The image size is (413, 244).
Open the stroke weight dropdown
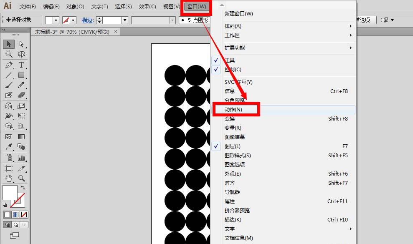tap(125, 20)
